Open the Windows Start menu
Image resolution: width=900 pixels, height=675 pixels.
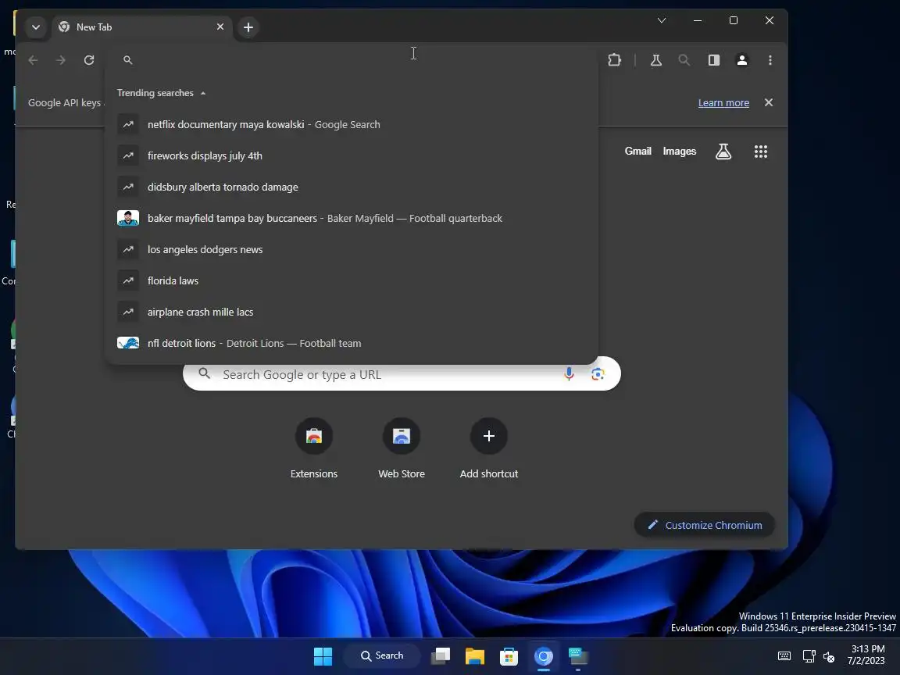click(323, 656)
